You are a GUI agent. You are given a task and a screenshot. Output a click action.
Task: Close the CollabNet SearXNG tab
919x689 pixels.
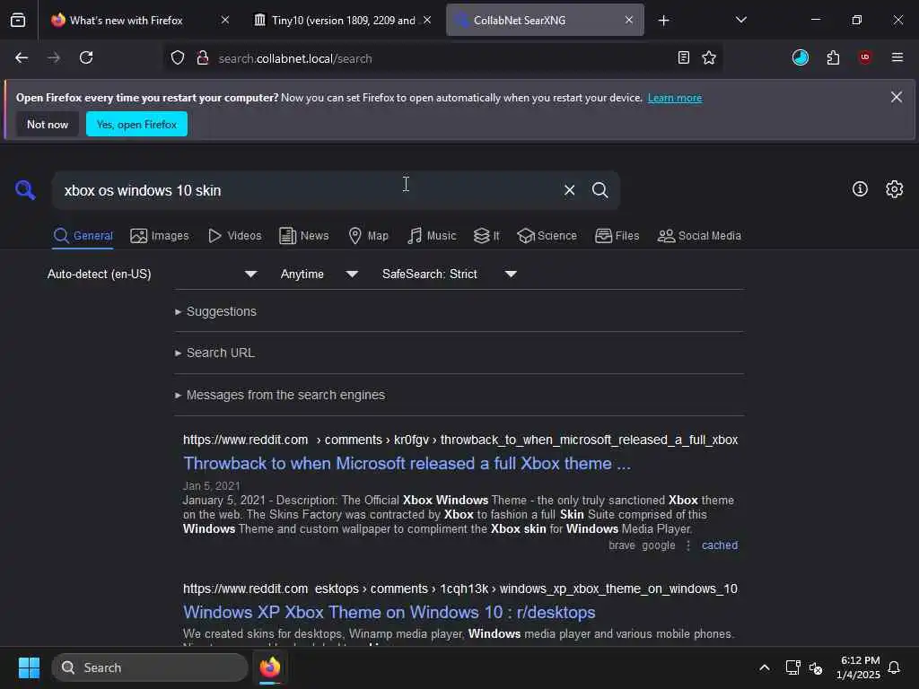click(629, 20)
